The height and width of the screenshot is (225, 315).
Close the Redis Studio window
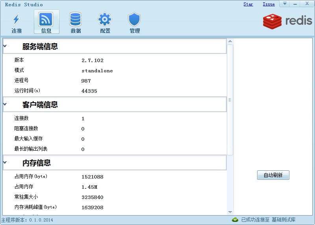[x=307, y=4]
